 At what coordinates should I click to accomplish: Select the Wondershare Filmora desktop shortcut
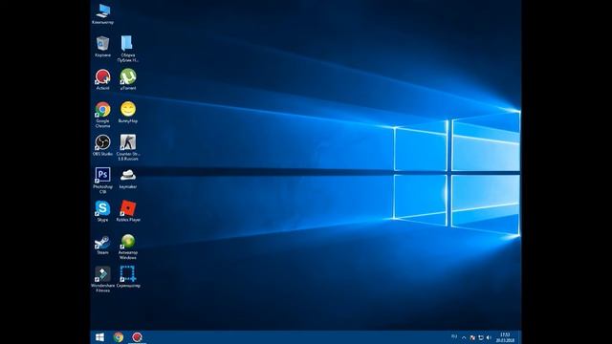click(x=102, y=279)
